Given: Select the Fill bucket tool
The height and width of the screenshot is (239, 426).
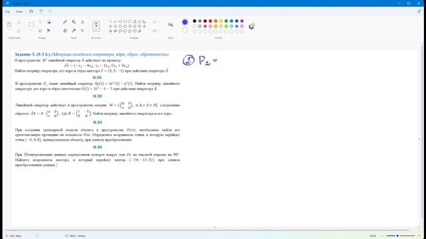Looking at the screenshot, I should 74,22.
